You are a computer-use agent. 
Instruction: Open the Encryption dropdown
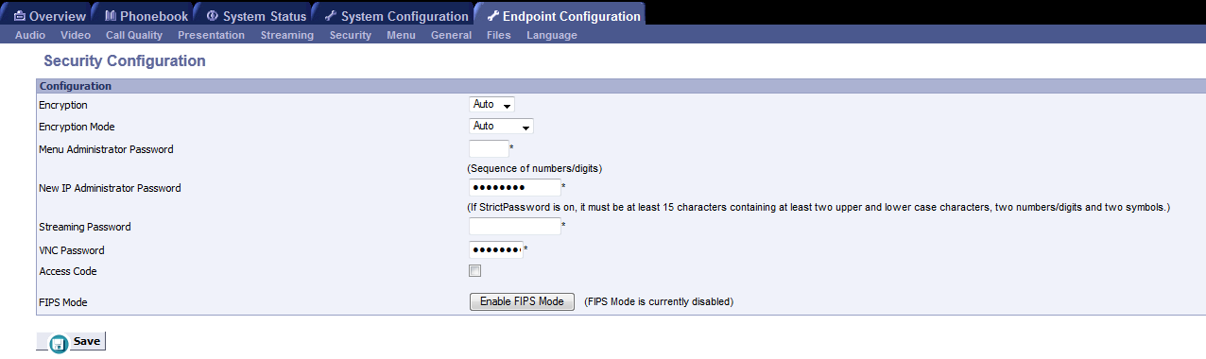click(x=491, y=105)
